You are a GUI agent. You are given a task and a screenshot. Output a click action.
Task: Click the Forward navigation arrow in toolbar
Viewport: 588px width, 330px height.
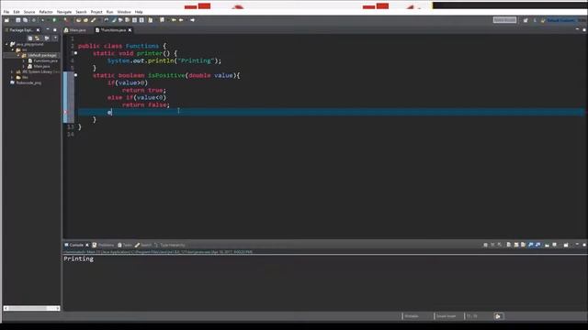tap(192, 20)
